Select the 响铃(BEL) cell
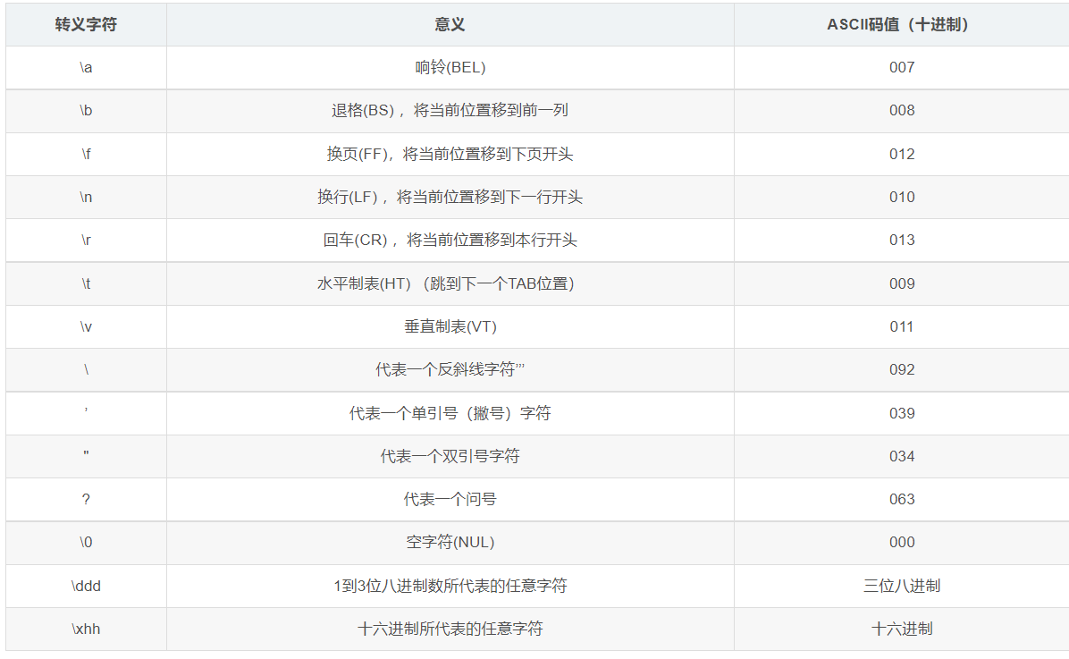The height and width of the screenshot is (659, 1069). pos(450,68)
